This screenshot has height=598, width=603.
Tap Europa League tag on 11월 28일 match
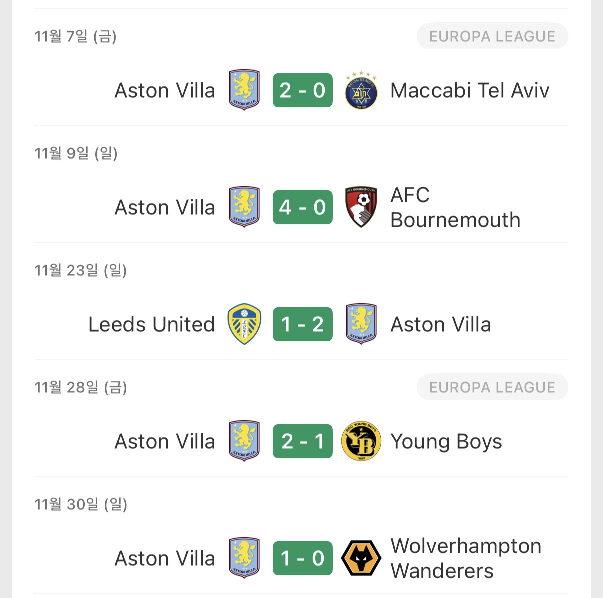[x=492, y=387]
